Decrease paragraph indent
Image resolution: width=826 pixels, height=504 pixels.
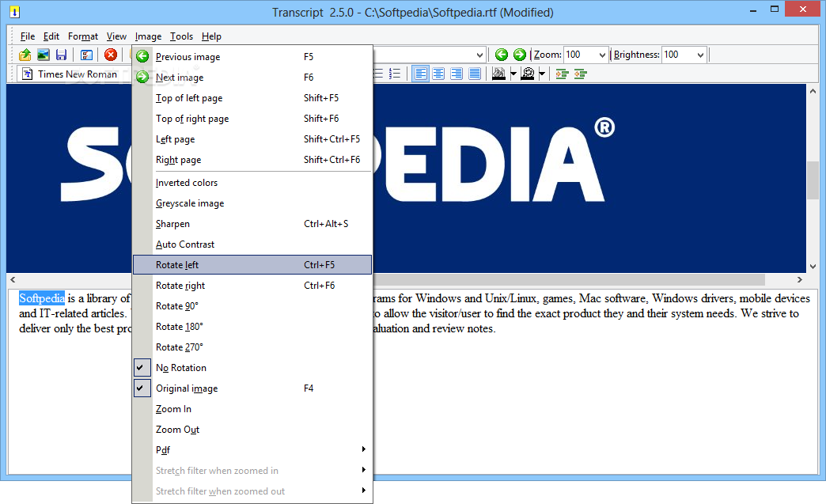580,74
